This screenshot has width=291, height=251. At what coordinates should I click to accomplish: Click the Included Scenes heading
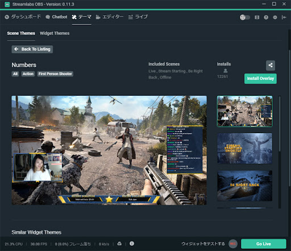pyautogui.click(x=164, y=64)
